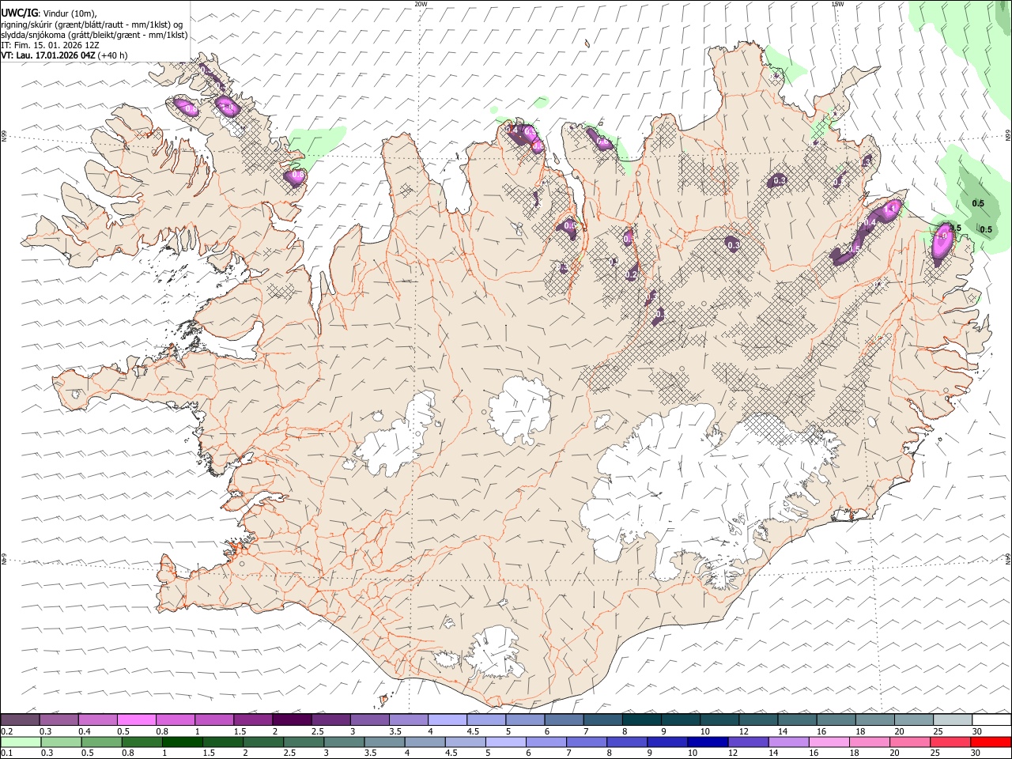
Task: Click the '2.5' label under bottom legend row
Action: coord(289,753)
